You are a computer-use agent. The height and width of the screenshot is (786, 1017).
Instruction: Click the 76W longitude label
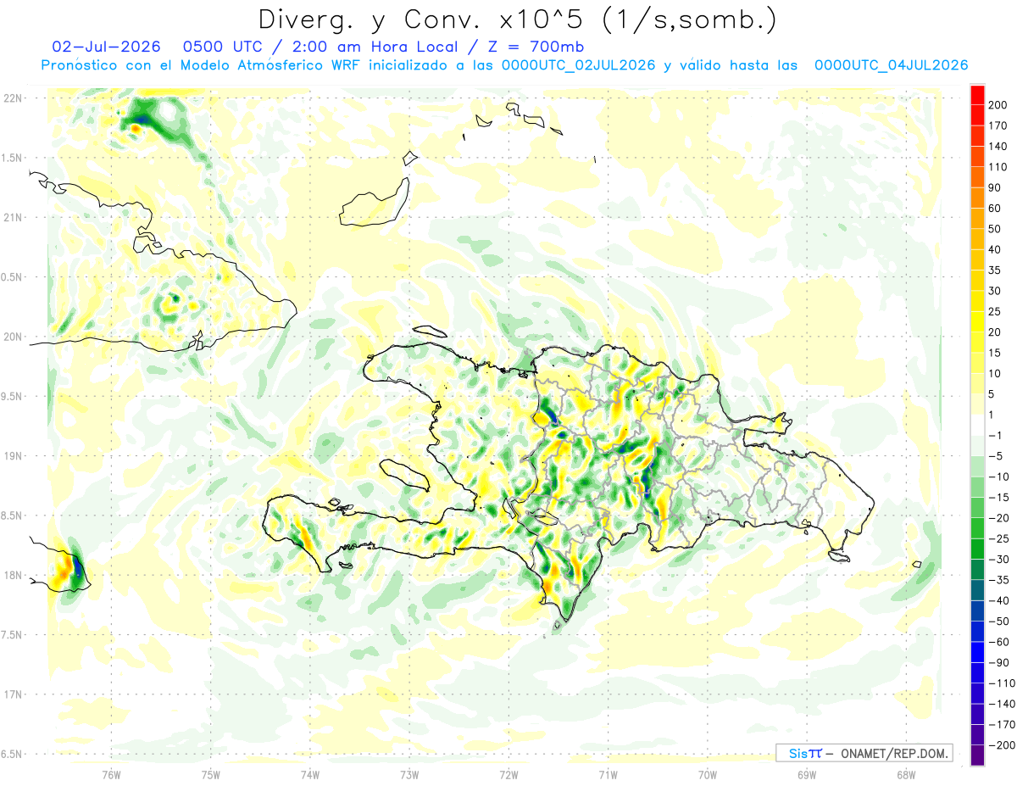[112, 774]
